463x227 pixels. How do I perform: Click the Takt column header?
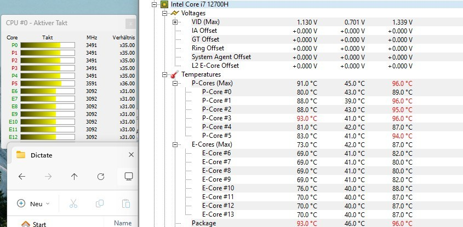tap(48, 38)
